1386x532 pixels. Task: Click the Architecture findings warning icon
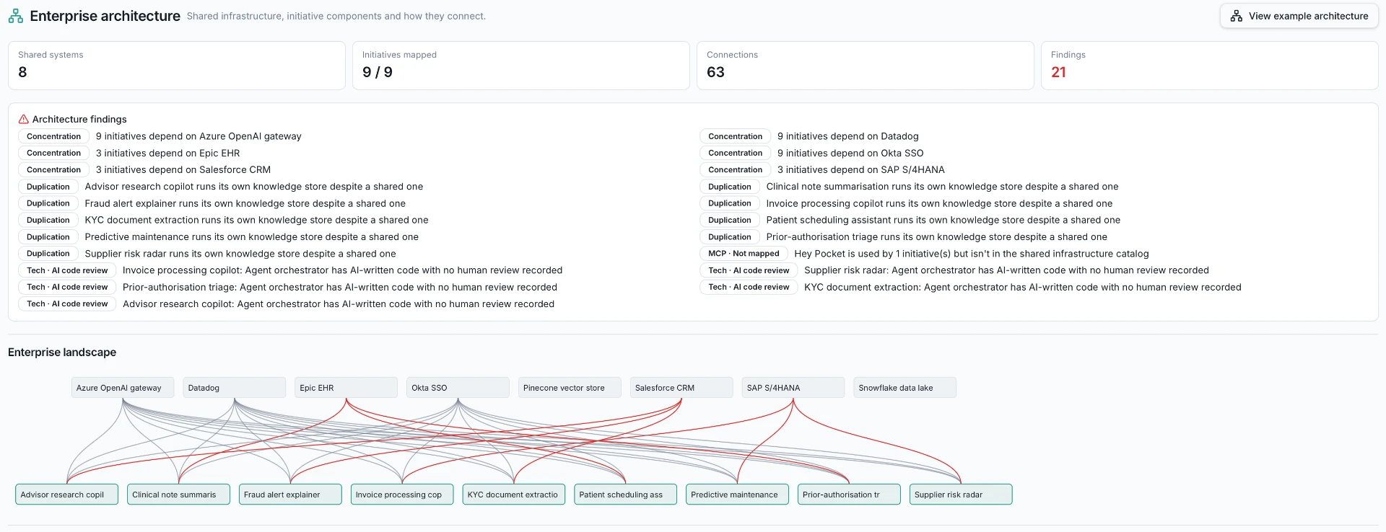pos(24,120)
